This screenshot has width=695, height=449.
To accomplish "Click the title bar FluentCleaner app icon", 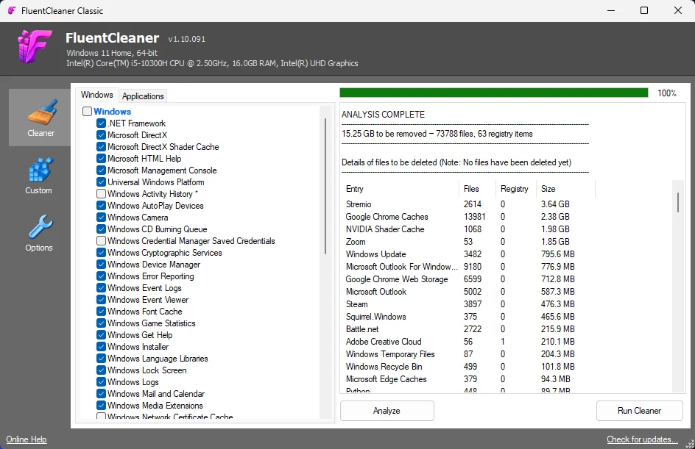I will (x=12, y=10).
